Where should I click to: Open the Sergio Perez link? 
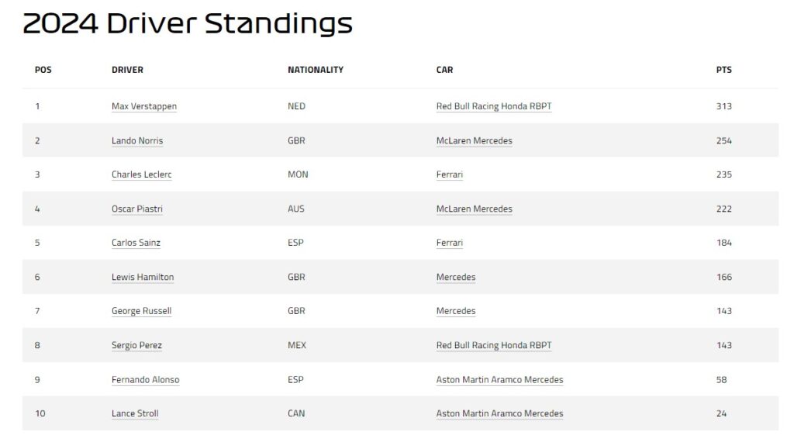coord(136,345)
